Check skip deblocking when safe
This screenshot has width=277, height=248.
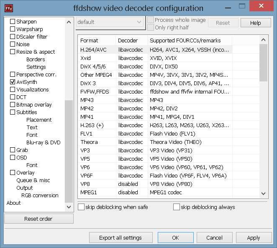pyautogui.click(x=81, y=207)
